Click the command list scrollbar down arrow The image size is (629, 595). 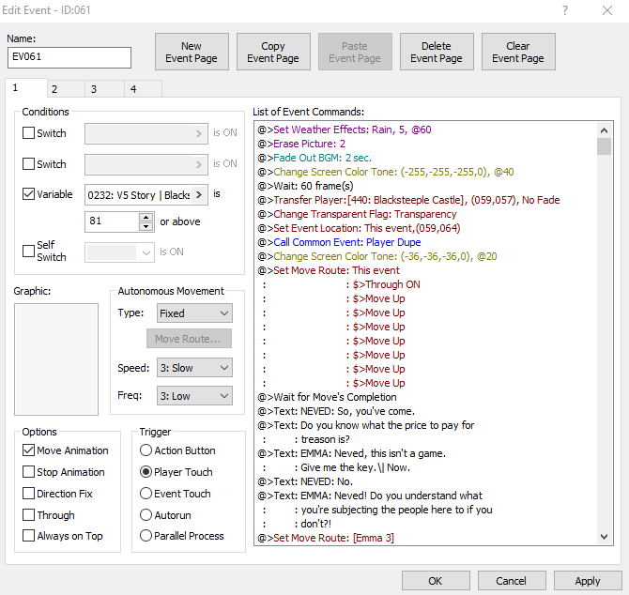[x=604, y=536]
